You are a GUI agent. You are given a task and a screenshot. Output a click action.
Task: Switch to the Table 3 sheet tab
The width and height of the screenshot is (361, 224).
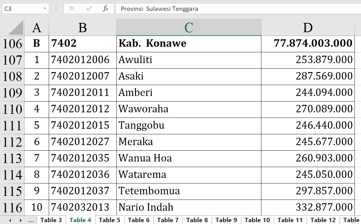click(x=51, y=220)
